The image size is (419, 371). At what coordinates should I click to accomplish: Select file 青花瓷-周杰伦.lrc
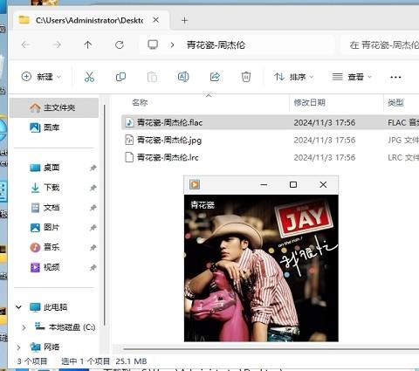click(270, 157)
